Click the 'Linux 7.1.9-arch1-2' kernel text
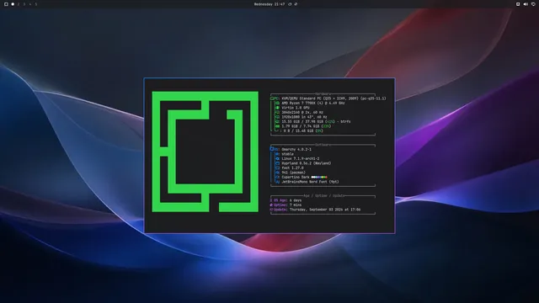 tap(301, 159)
